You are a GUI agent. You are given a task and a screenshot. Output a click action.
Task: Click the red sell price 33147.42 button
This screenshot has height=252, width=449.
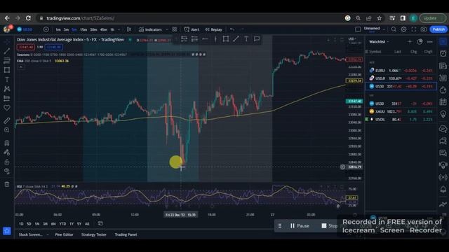[x=26, y=47]
